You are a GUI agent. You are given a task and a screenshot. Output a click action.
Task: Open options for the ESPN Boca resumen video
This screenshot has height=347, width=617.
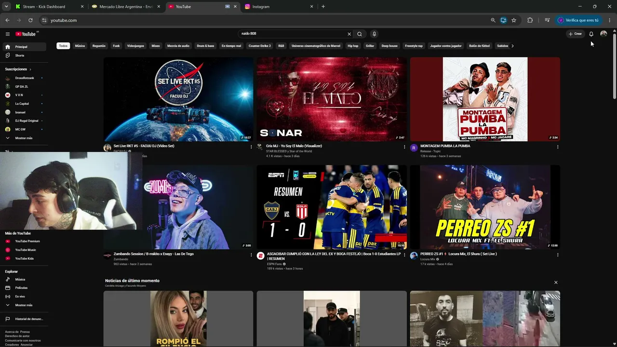tap(404, 255)
